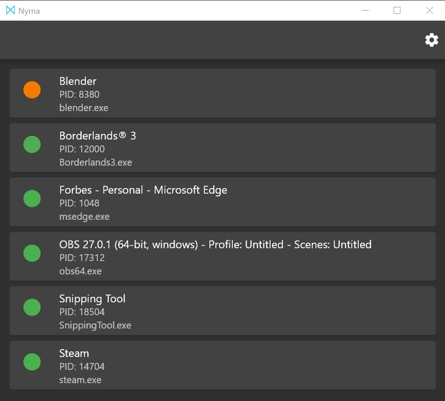Click the Nyrna logo in title bar
The width and height of the screenshot is (445, 401).
click(x=10, y=10)
